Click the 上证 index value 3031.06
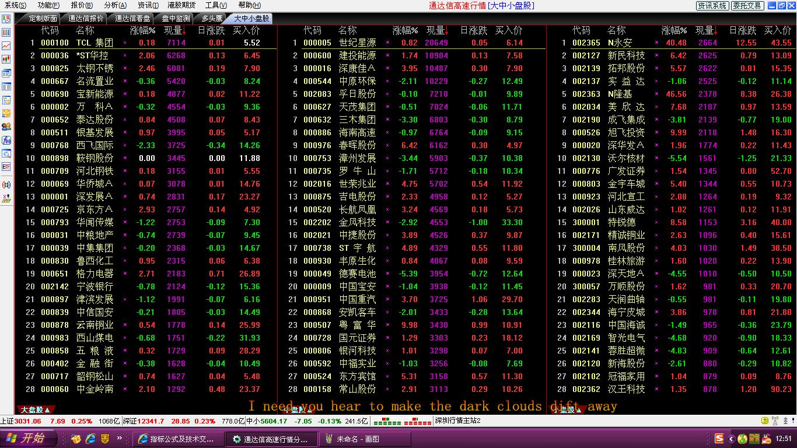The image size is (797, 448). pos(27,421)
